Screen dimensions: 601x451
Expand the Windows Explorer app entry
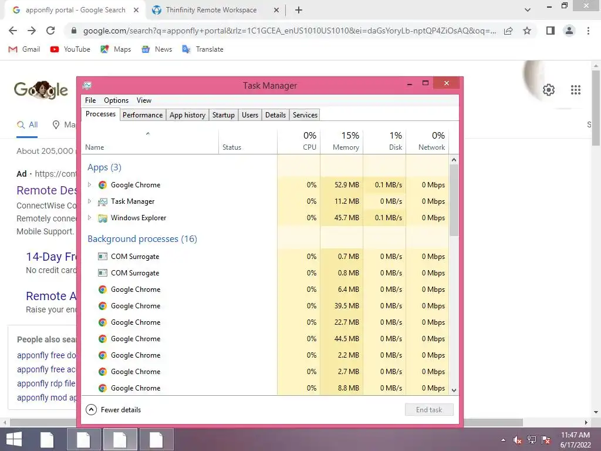coord(89,218)
